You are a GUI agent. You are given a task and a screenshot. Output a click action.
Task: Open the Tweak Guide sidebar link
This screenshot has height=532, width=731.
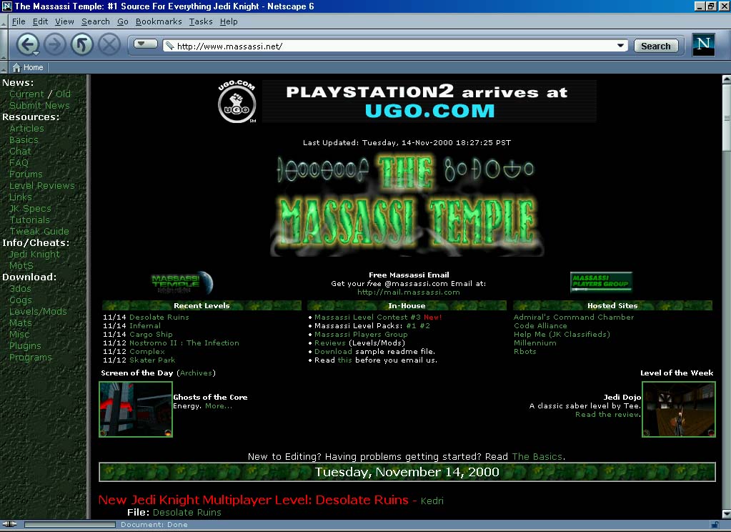pos(39,231)
